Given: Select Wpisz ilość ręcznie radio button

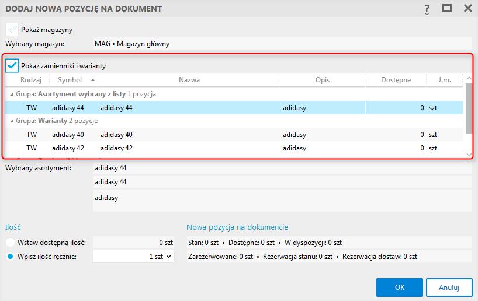Looking at the screenshot, I should pos(10,257).
